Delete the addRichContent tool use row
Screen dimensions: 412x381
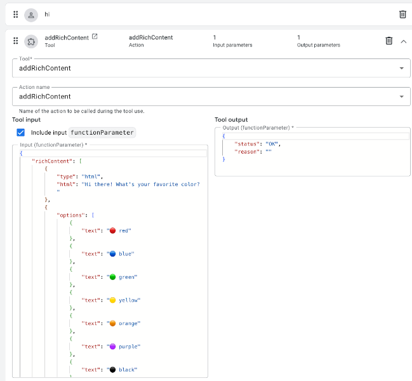click(x=389, y=41)
